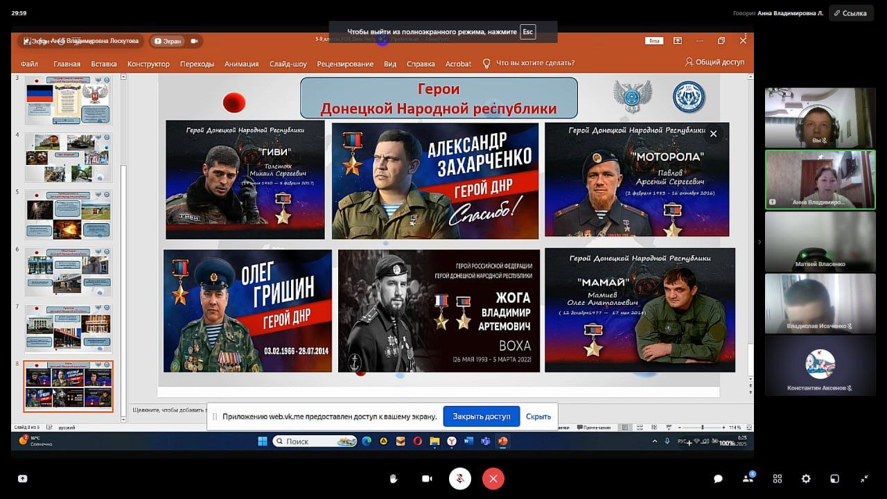Open slide 6 in the thumbnail pane
The height and width of the screenshot is (499, 887).
point(69,272)
